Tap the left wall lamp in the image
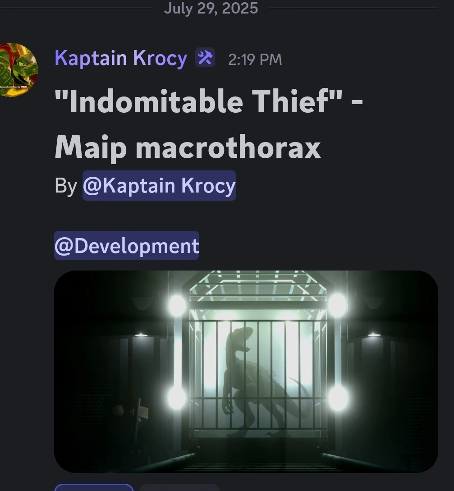 click(x=141, y=335)
